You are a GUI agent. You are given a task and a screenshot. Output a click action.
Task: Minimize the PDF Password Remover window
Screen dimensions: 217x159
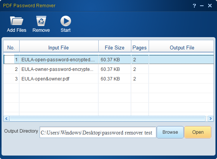pyautogui.click(x=202, y=6)
